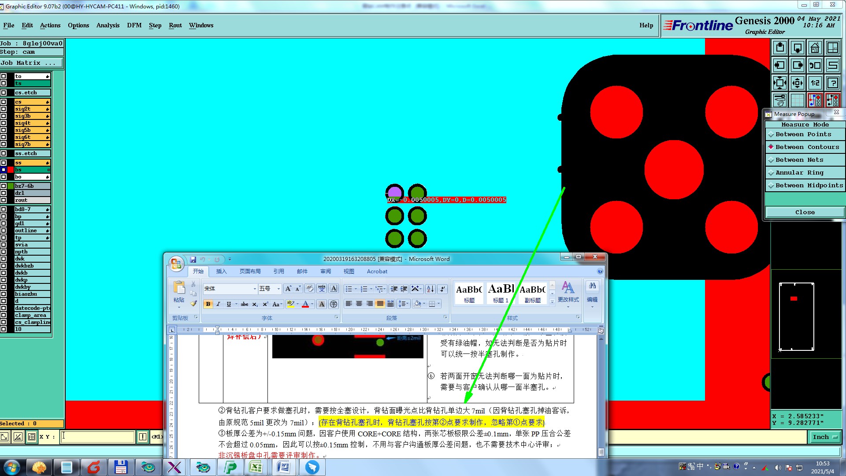
Task: Expand the Word styles gallery arrow
Action: (552, 302)
